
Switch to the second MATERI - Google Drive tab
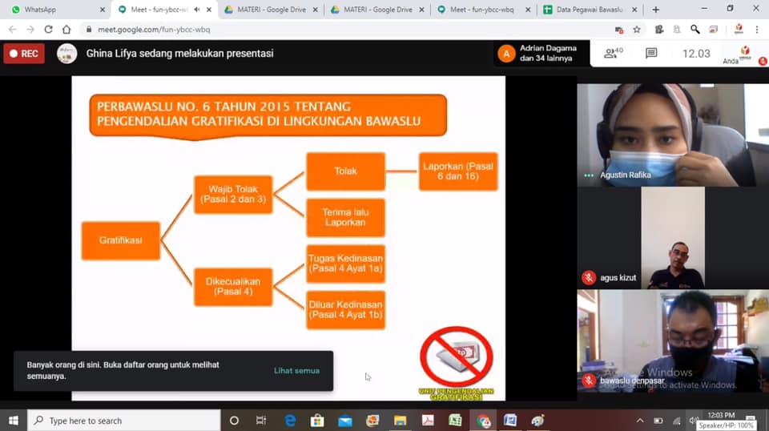pyautogui.click(x=377, y=10)
